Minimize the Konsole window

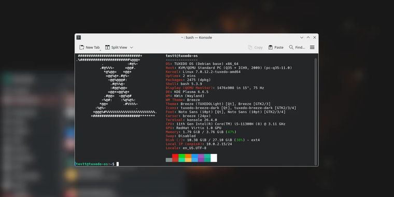[302, 37]
